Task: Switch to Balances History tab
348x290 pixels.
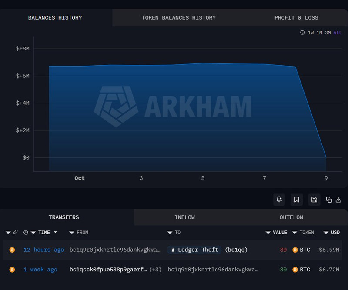Action: coord(55,17)
